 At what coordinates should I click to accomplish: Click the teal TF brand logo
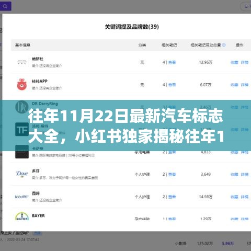22,129
